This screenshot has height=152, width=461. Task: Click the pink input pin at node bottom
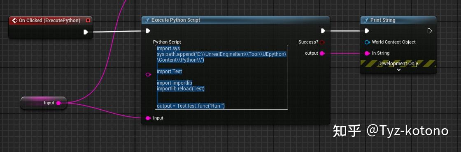(148, 118)
